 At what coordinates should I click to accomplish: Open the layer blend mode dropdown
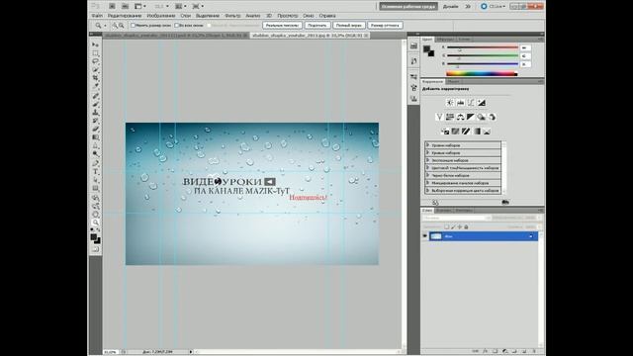coord(456,218)
